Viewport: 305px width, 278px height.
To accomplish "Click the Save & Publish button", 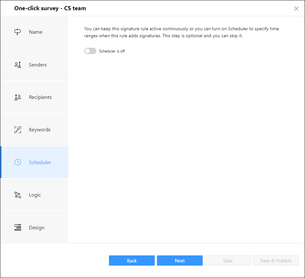I will 276,261.
